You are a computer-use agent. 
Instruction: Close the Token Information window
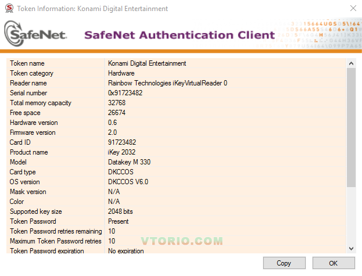353,9
